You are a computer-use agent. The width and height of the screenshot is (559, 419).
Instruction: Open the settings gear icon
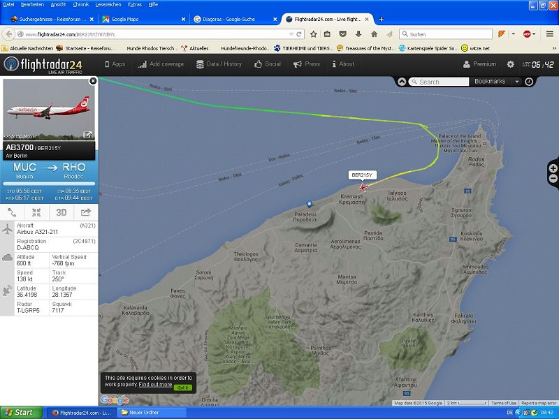(511, 64)
